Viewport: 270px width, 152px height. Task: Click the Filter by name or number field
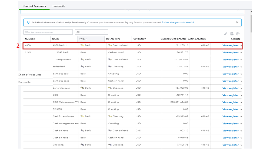point(48,32)
